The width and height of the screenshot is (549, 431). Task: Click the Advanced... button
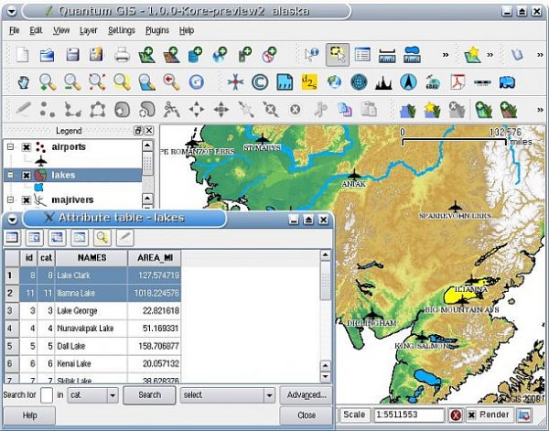pyautogui.click(x=307, y=395)
